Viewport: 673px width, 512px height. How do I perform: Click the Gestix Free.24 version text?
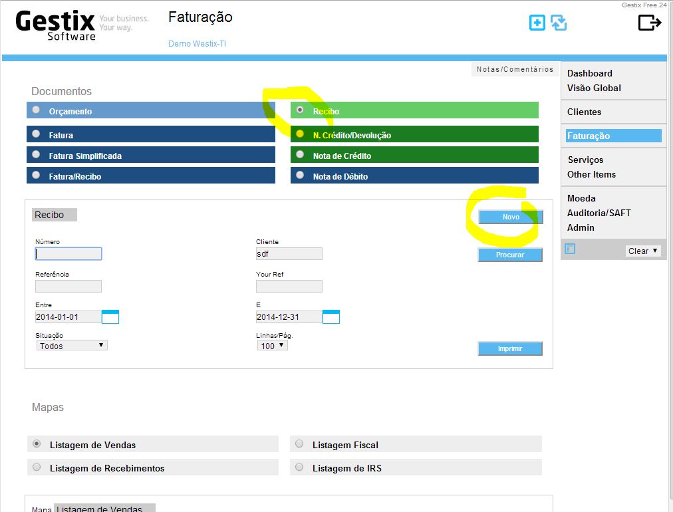(644, 5)
